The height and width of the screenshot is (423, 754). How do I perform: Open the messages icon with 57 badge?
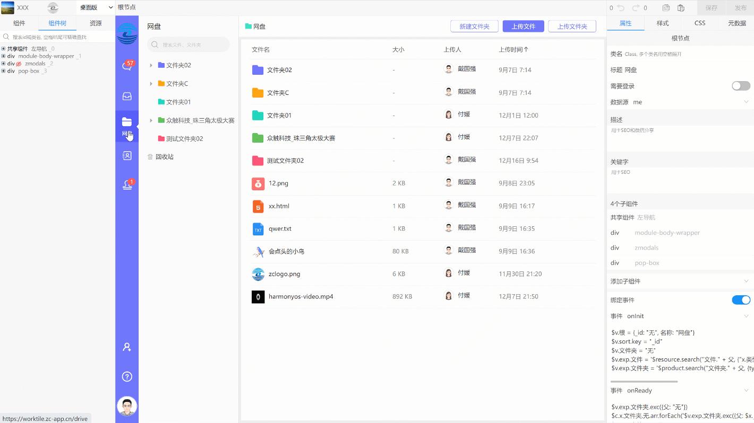point(127,66)
